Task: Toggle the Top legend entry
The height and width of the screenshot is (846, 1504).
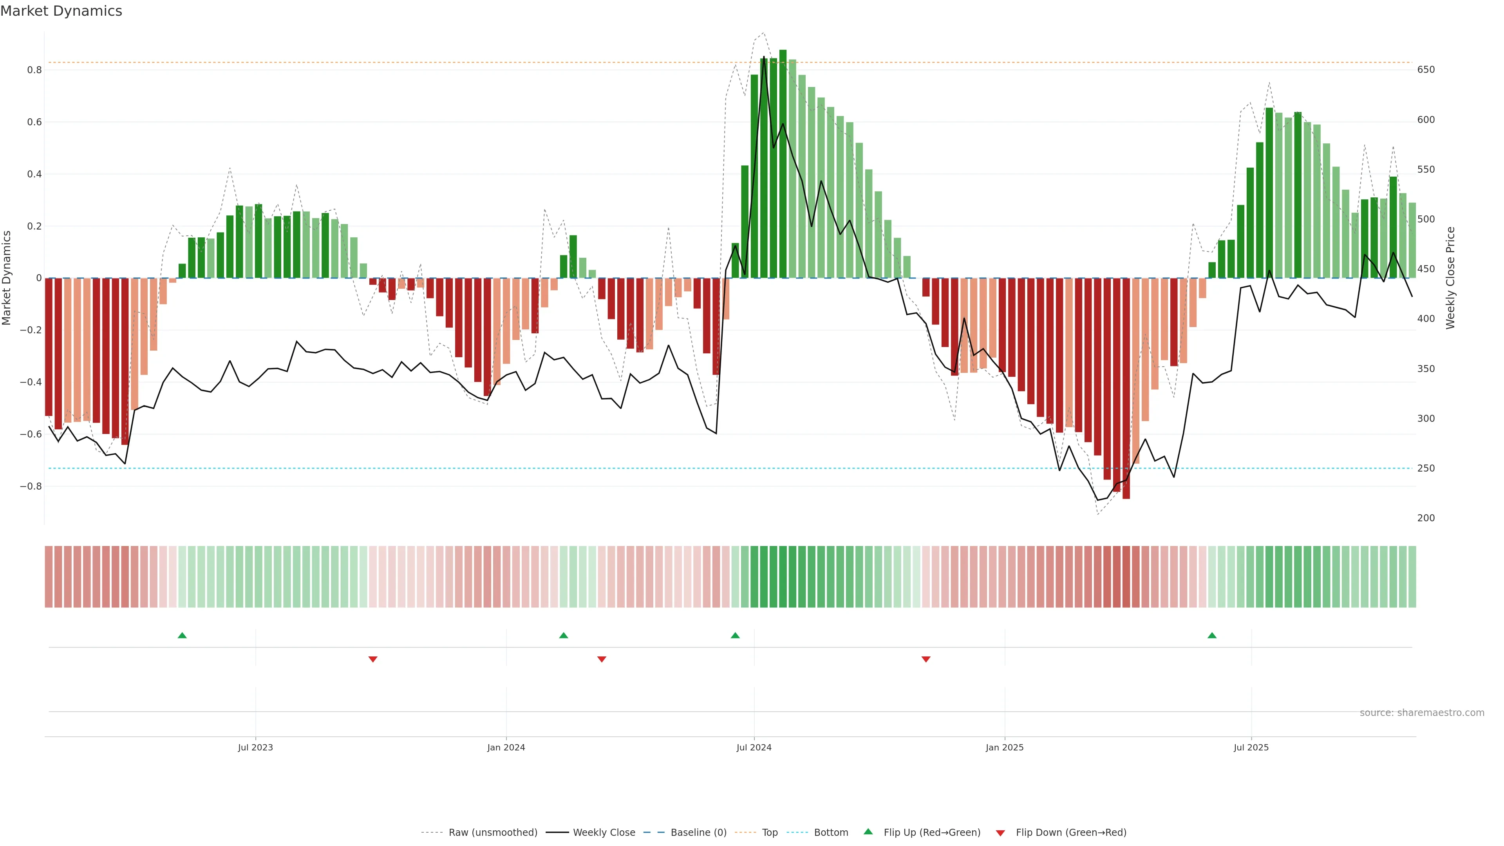Action: [x=770, y=833]
